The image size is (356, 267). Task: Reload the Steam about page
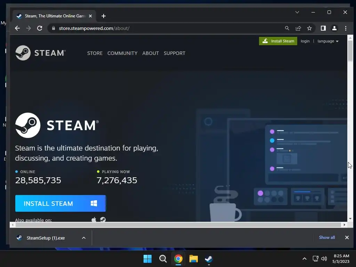[40, 28]
